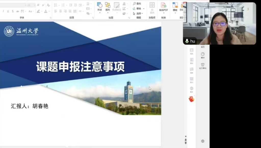Toggle strikethrough formatting
The height and width of the screenshot is (148, 261).
pos(12,11)
